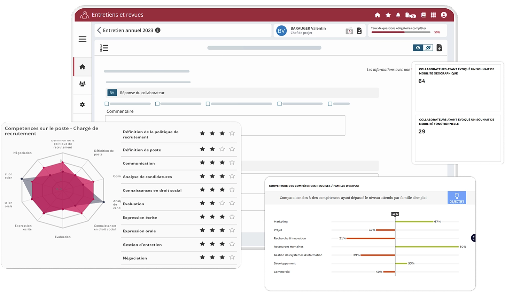Select the team members sidebar item

click(x=83, y=84)
